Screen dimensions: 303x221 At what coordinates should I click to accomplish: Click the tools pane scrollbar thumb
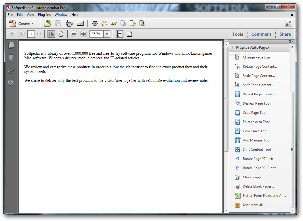[292, 149]
